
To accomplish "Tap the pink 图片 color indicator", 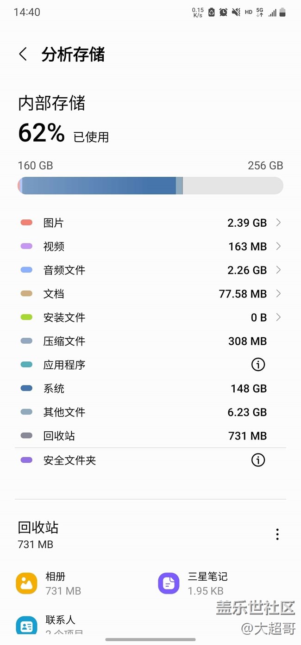I will click(x=26, y=223).
